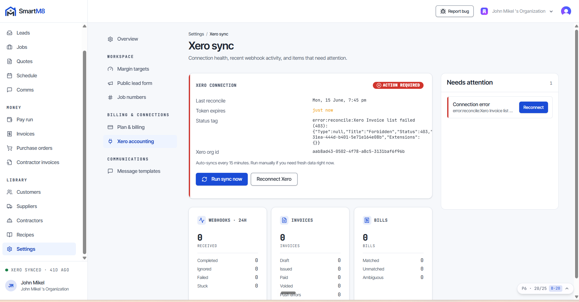Open the organization switcher chevron
The image size is (579, 302).
pyautogui.click(x=551, y=12)
